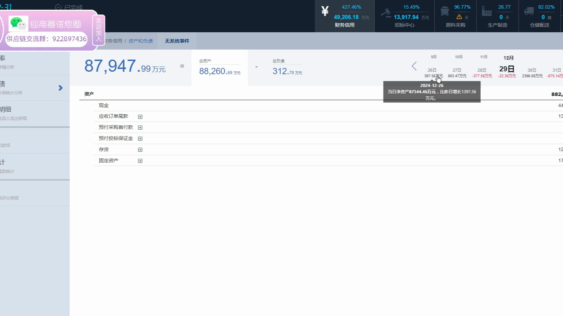
Task: Click the 49,206.18 万元 header value
Action: click(351, 17)
